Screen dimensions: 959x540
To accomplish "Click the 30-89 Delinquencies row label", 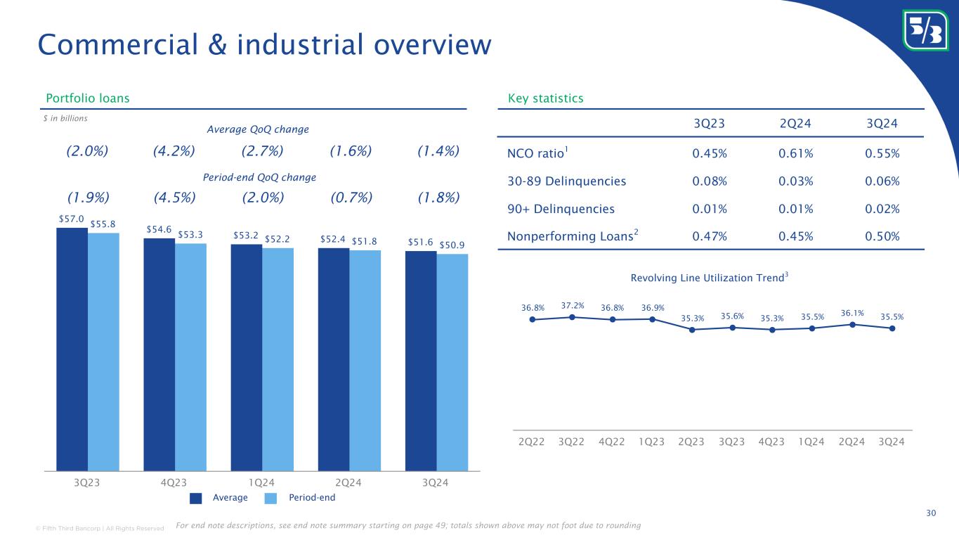I will pos(566,181).
